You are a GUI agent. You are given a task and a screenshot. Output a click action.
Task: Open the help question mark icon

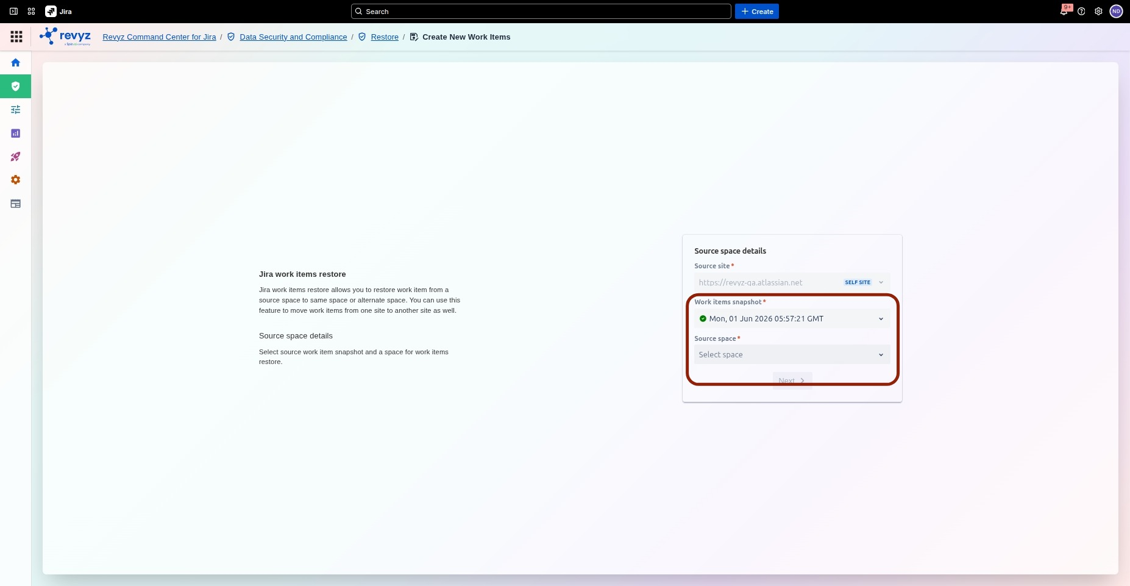1081,12
